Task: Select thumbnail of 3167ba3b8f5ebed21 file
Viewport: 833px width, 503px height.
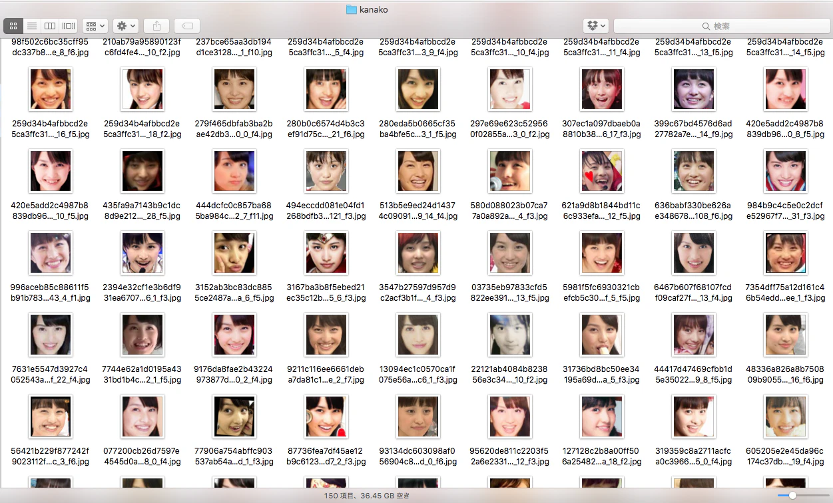Action: coord(326,253)
